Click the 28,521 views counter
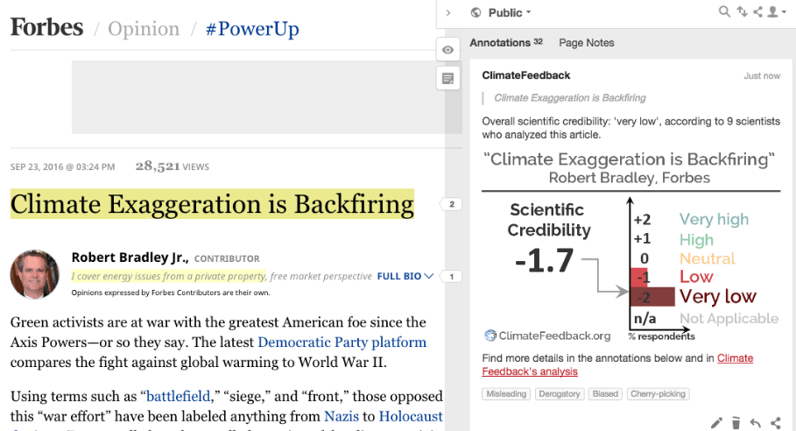The width and height of the screenshot is (796, 431). pyautogui.click(x=173, y=166)
